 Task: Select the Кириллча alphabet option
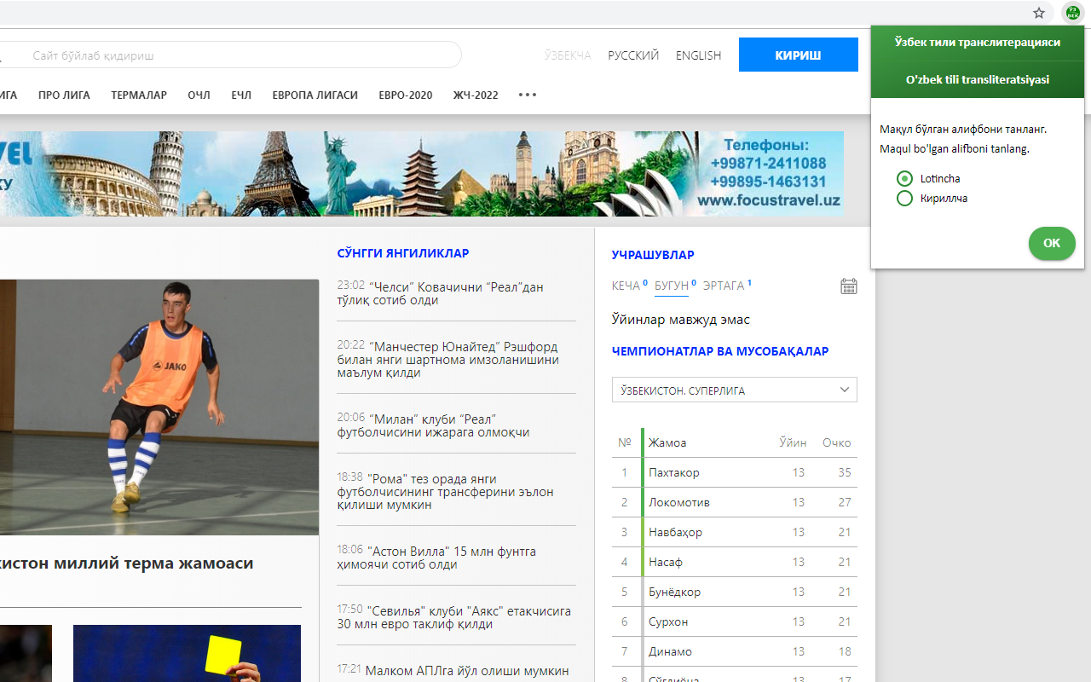[x=904, y=198]
